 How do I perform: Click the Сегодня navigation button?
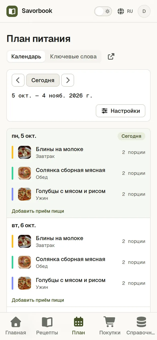[x=43, y=80]
